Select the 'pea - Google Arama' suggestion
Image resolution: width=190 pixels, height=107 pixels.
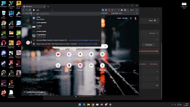tap(66, 14)
